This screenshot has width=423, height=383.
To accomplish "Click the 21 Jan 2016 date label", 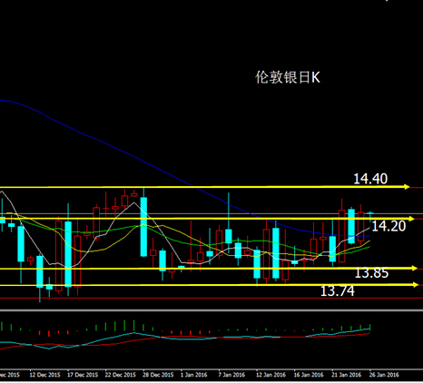I will click(347, 375).
